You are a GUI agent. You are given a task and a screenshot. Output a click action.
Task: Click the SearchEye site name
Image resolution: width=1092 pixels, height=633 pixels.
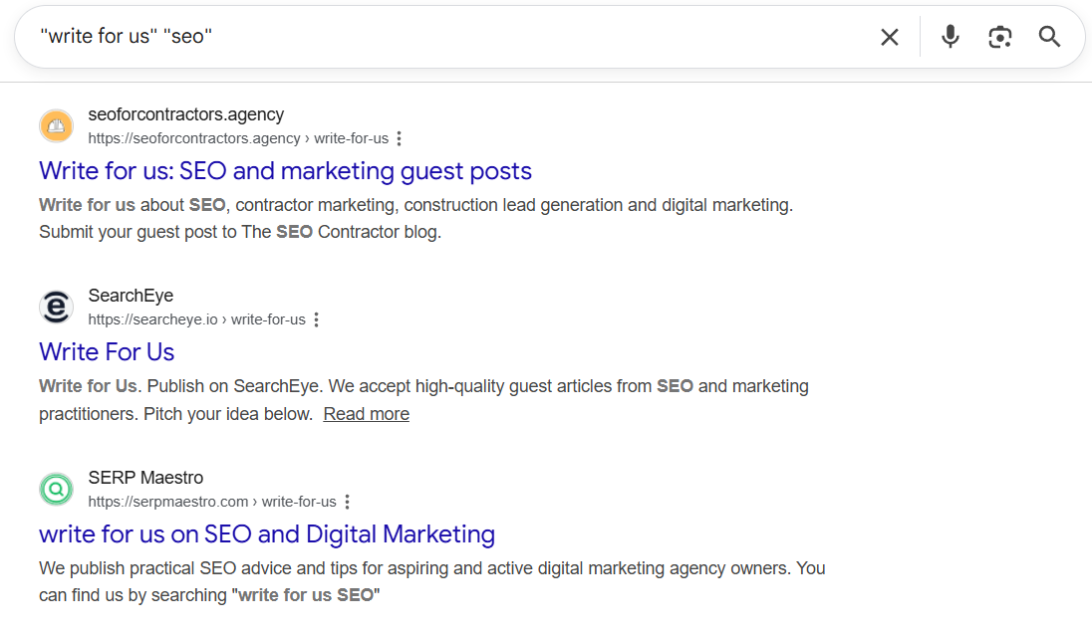tap(131, 296)
